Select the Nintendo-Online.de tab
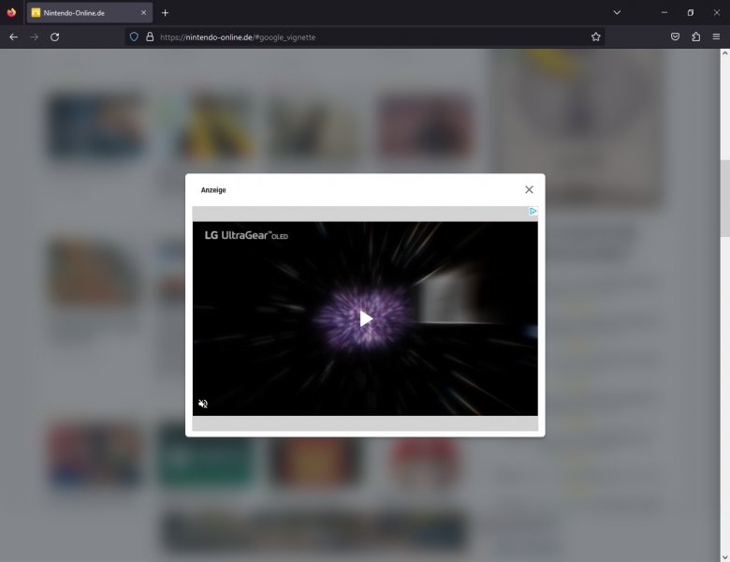The height and width of the screenshot is (562, 730). point(90,13)
